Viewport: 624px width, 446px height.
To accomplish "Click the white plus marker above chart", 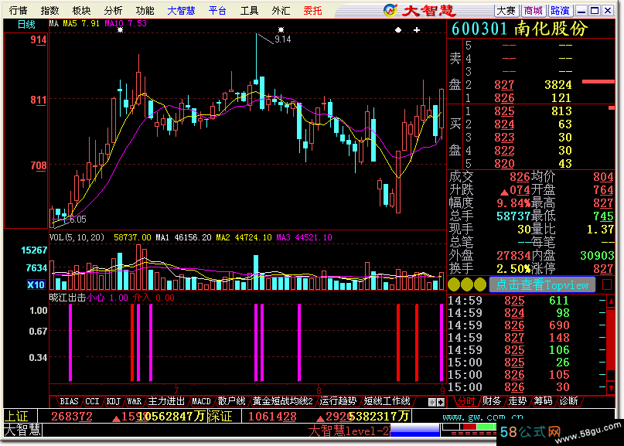I will (417, 30).
